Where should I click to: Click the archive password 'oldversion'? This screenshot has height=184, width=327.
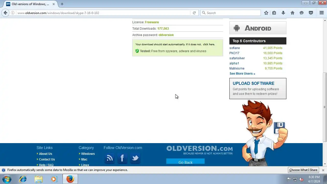(x=166, y=35)
